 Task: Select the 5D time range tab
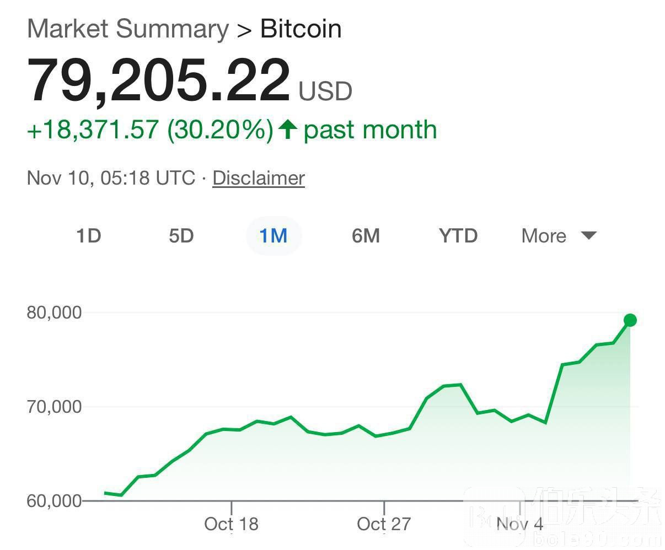click(x=181, y=236)
